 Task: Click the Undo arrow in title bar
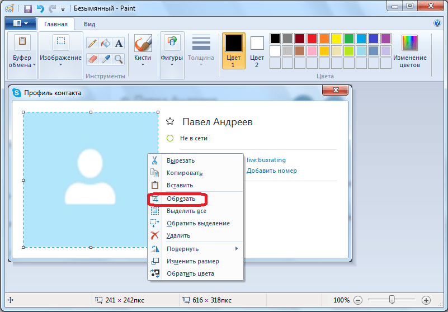point(40,9)
